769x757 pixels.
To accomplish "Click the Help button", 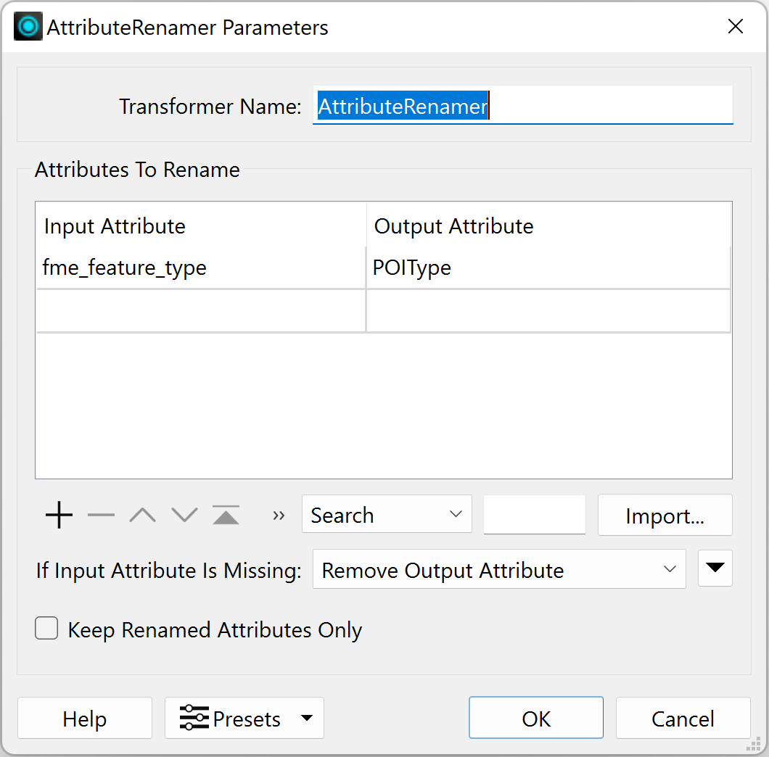I will click(x=85, y=719).
